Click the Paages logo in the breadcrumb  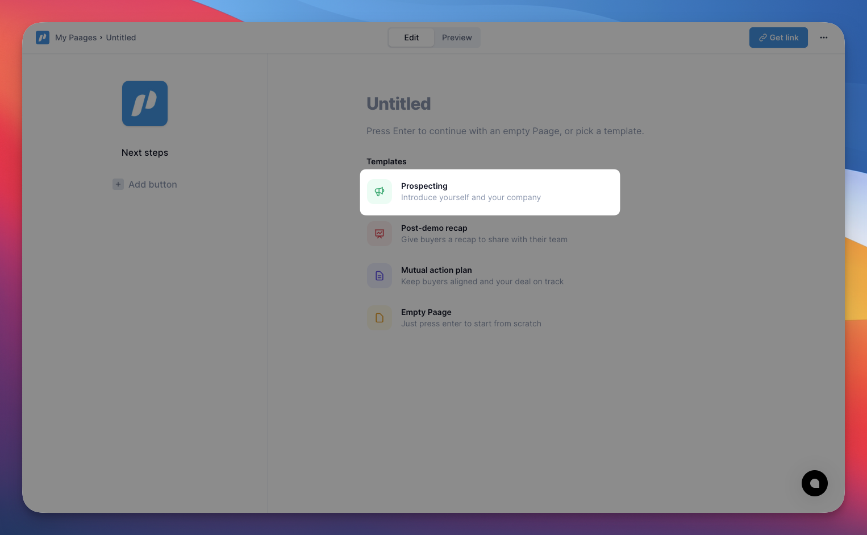pyautogui.click(x=43, y=38)
